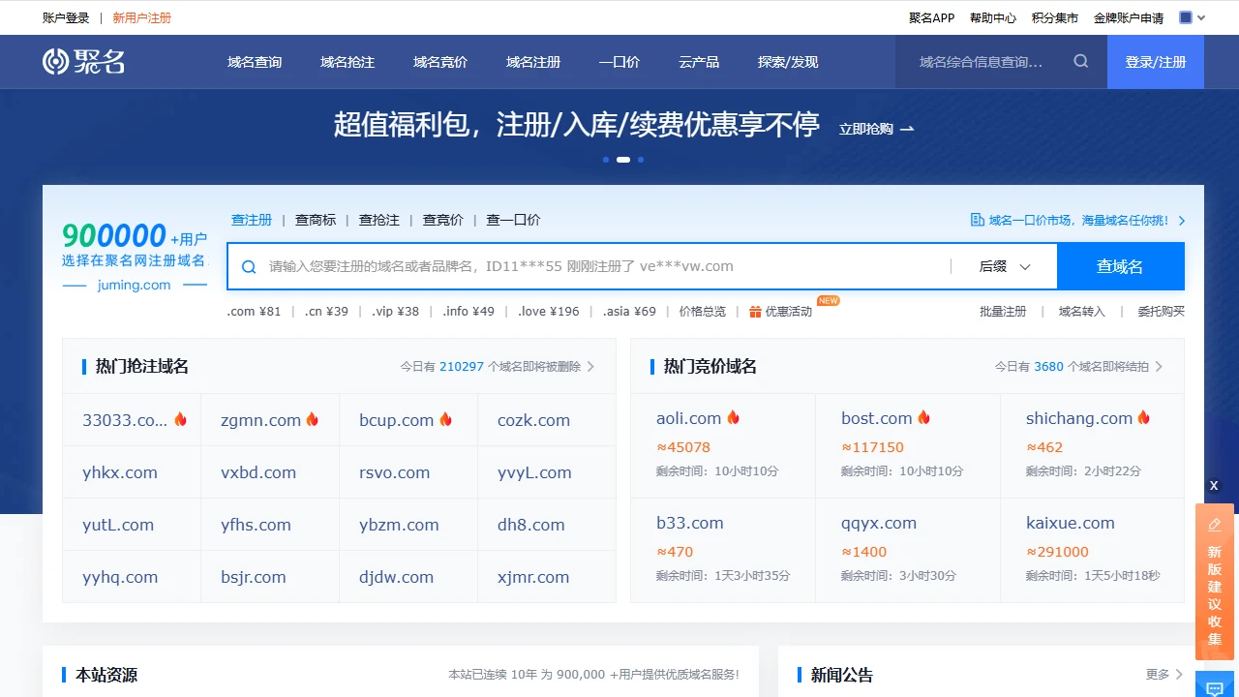Click the flame icon beside shichang.com
This screenshot has width=1239, height=697.
[1143, 416]
